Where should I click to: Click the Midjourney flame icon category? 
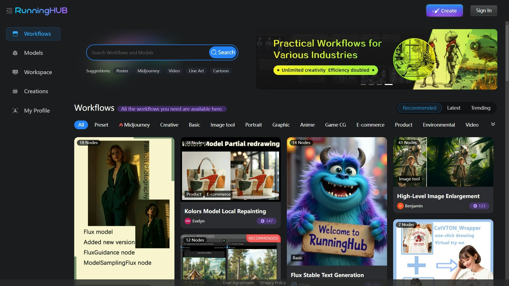pos(121,125)
